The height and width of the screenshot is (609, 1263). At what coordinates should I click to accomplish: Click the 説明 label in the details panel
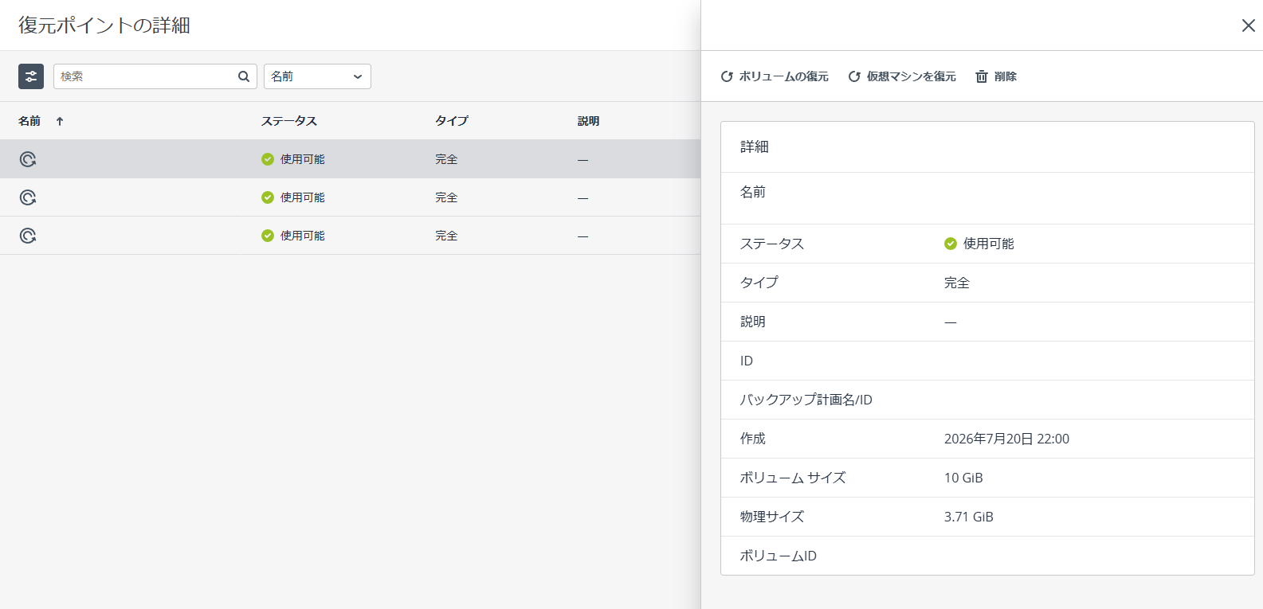tap(753, 322)
